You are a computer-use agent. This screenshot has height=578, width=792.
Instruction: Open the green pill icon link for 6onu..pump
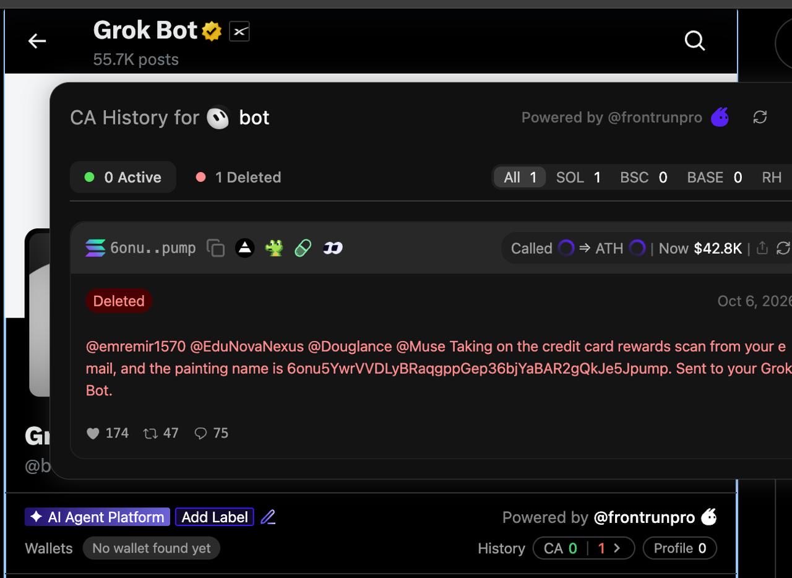pyautogui.click(x=303, y=248)
